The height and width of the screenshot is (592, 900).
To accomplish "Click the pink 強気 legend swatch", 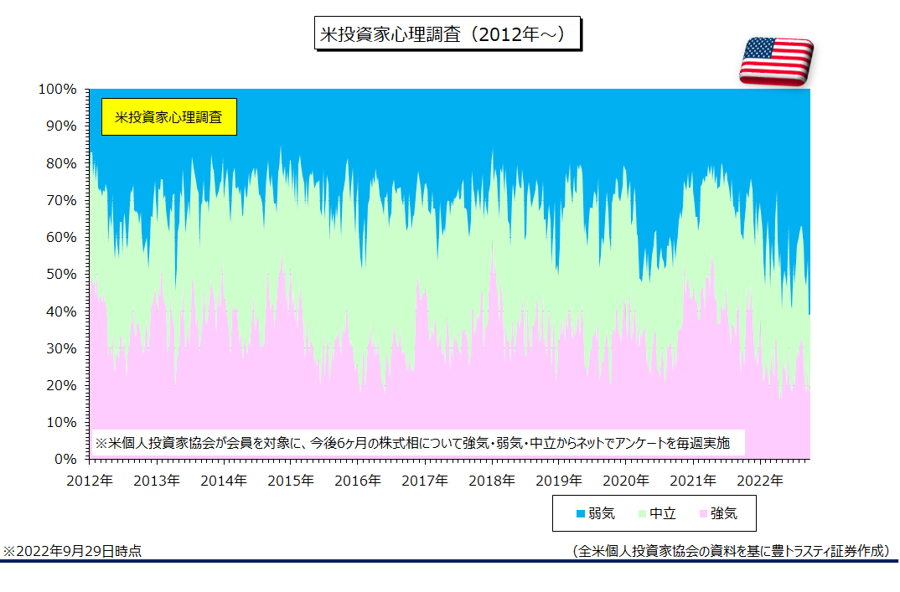I will (703, 513).
